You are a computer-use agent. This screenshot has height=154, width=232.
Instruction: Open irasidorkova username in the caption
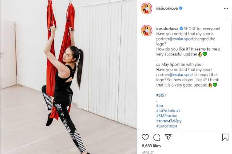tap(167, 28)
